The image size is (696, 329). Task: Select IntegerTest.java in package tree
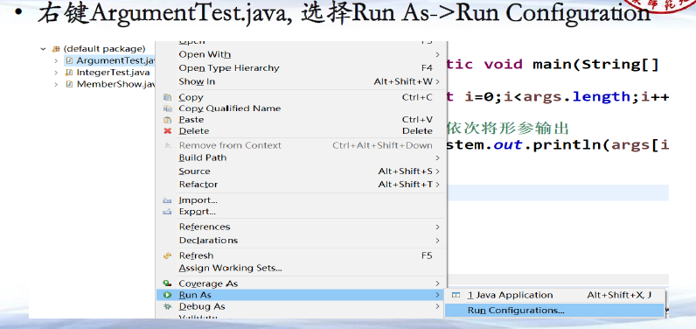coord(113,73)
